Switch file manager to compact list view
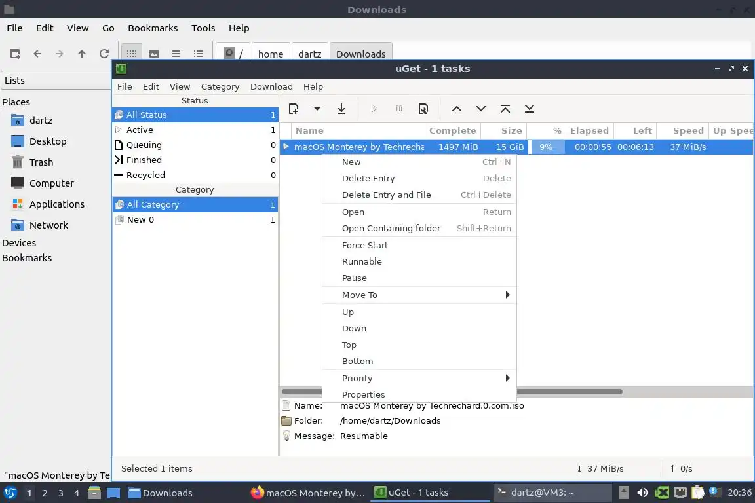Viewport: 755px width, 503px height. tap(176, 54)
